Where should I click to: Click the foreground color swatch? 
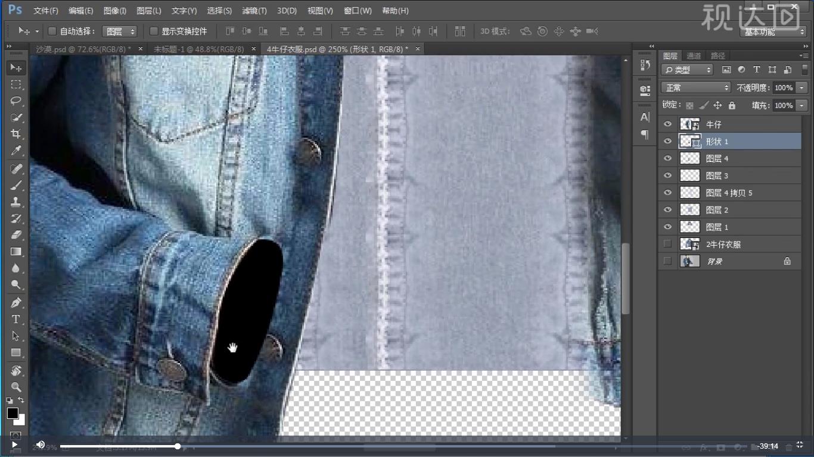pyautogui.click(x=13, y=413)
